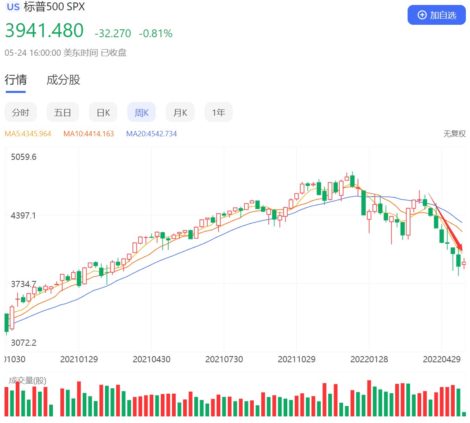Click the 加自选 add-to-watchlist button

tap(437, 15)
